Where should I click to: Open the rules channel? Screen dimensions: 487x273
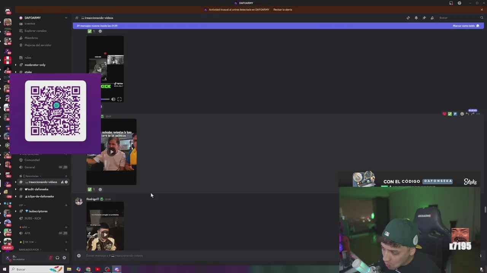click(28, 58)
